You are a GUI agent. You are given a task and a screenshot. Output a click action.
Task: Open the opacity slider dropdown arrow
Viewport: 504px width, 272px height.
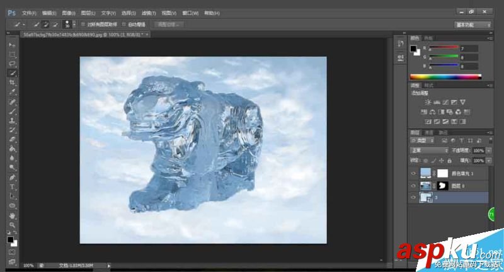489,150
